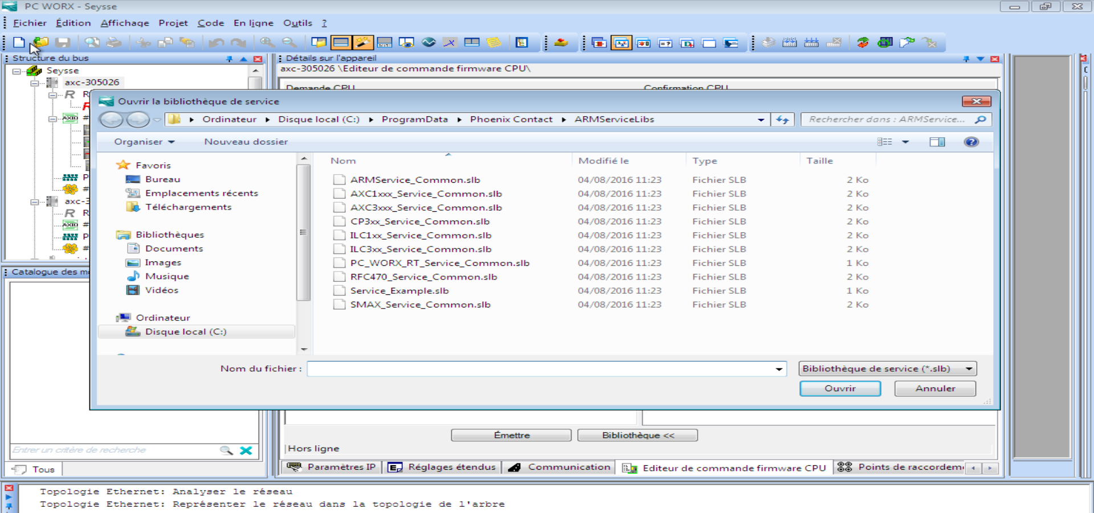Image resolution: width=1094 pixels, height=513 pixels.
Task: Toggle the highlighted bus configuration workspace button
Action: [621, 43]
